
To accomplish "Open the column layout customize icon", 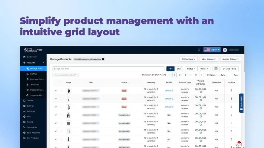I will pos(216,69).
